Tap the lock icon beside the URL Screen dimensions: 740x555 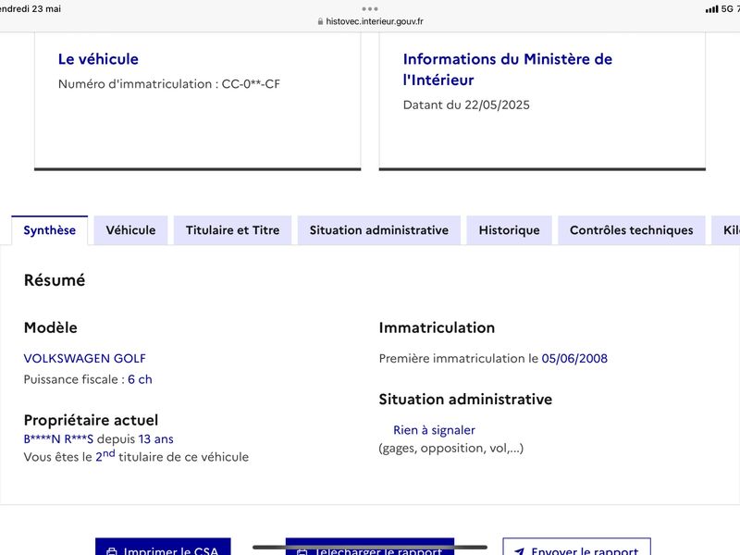(x=320, y=21)
